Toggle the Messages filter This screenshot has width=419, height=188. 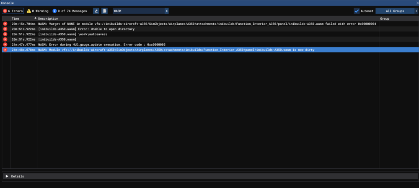coord(70,11)
